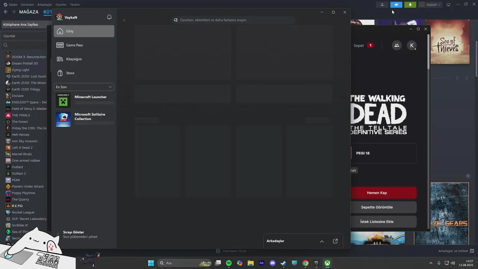Viewport: 478px width, 269px height.
Task: Select R.E.P.O. in the Steam library
Action: tap(17, 206)
